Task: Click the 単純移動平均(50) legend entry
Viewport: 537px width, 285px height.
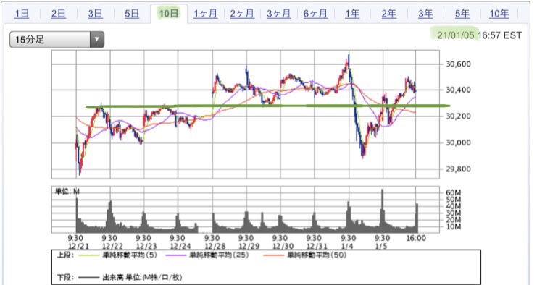Action: (305, 255)
